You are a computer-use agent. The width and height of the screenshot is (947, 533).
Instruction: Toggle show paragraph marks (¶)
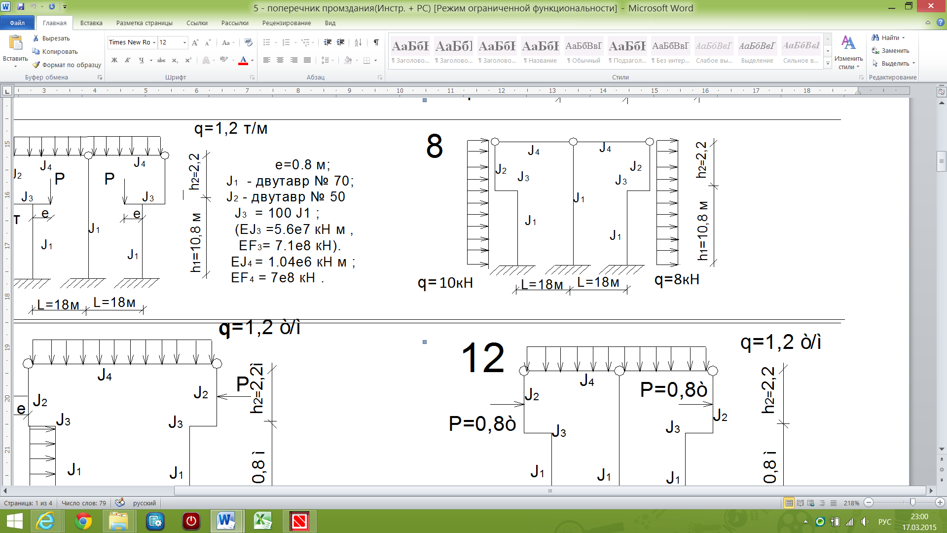click(x=376, y=42)
